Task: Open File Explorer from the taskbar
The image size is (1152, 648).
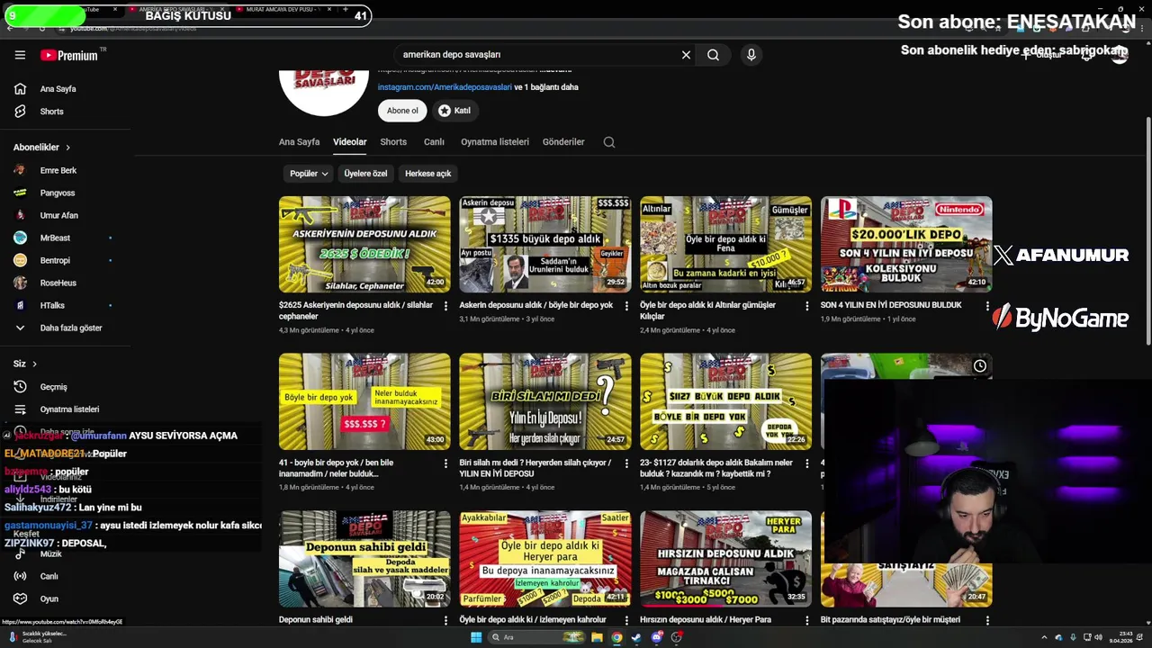Action: 597,637
